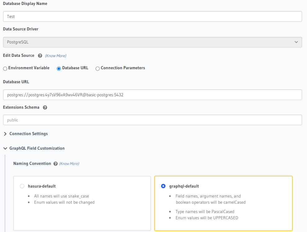This screenshot has width=307, height=232.
Task: Click the GraphQL Field Customization collapse arrow
Action: 5,148
